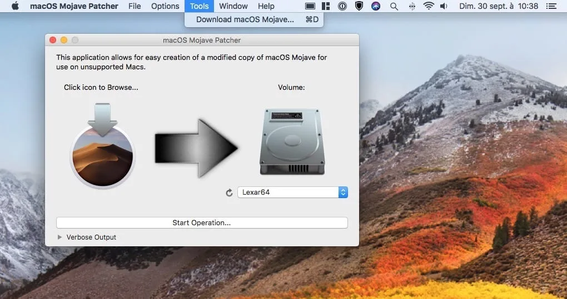
Task: Click the Wi-Fi status icon
Action: click(429, 6)
